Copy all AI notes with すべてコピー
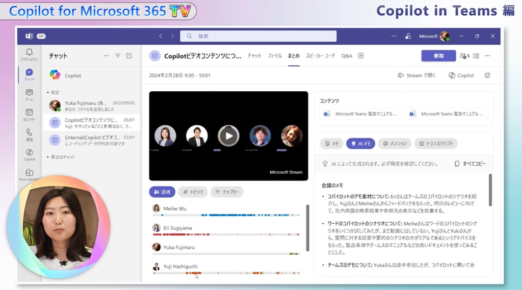 tap(470, 164)
